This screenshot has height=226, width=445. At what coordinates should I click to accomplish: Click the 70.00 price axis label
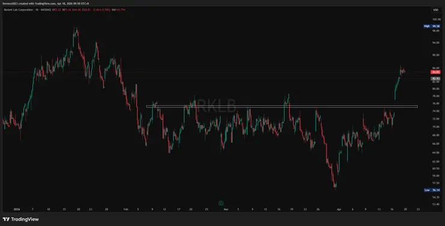pos(436,127)
